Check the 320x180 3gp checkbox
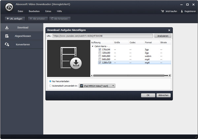The height and width of the screenshot is (139, 198). (100, 53)
